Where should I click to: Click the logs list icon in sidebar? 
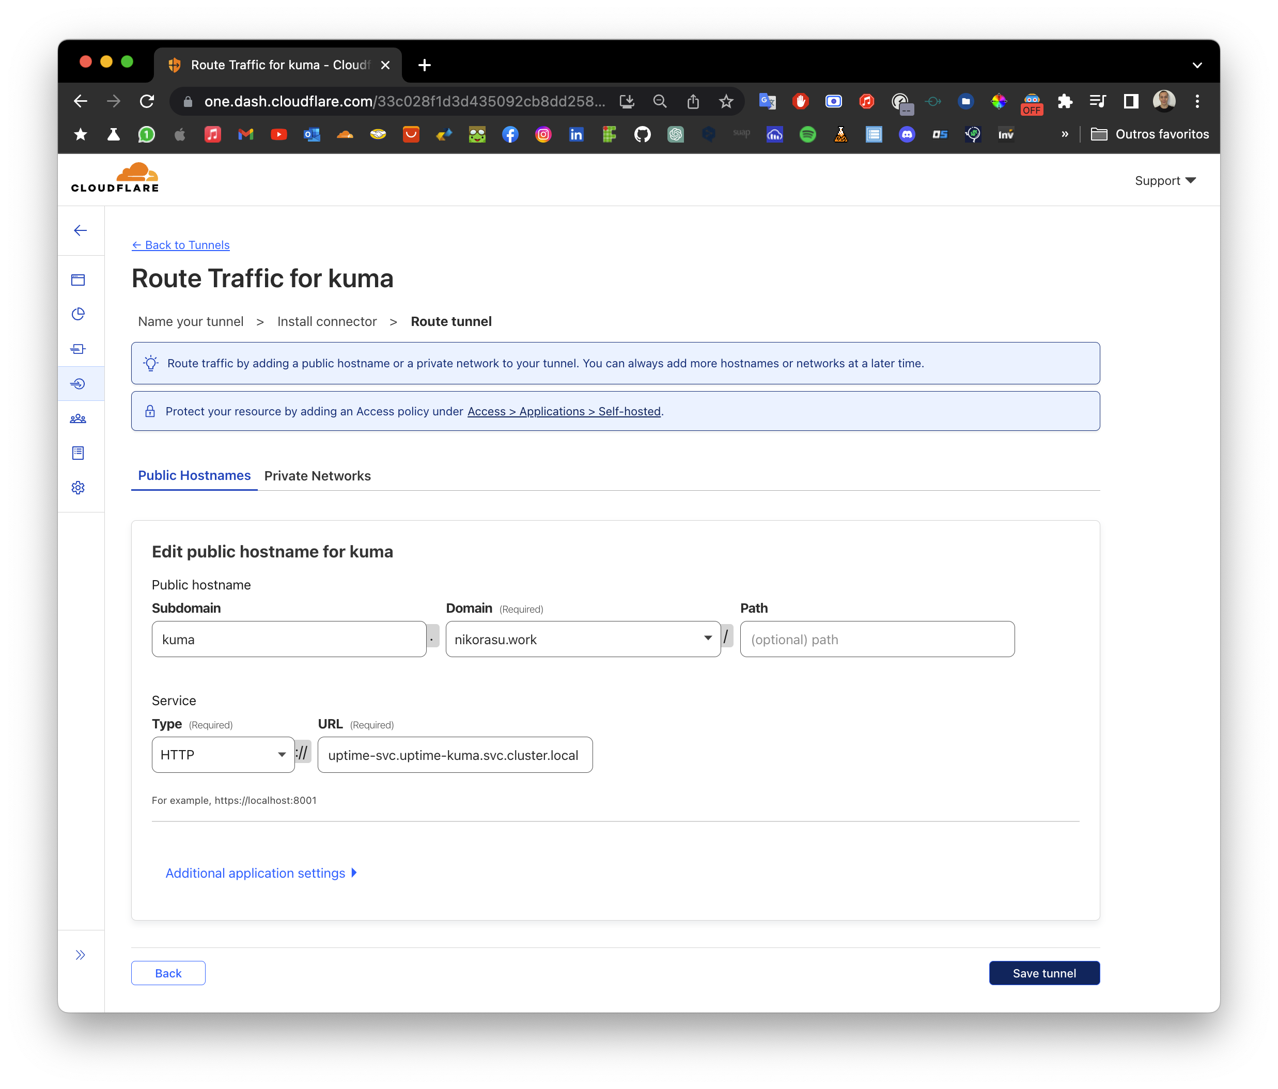[79, 453]
